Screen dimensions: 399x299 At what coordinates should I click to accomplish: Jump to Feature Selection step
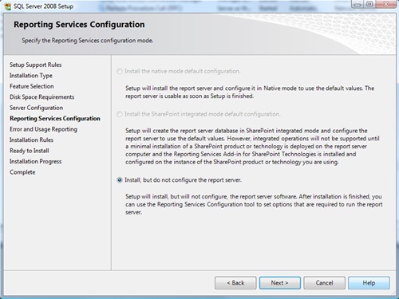coord(32,86)
